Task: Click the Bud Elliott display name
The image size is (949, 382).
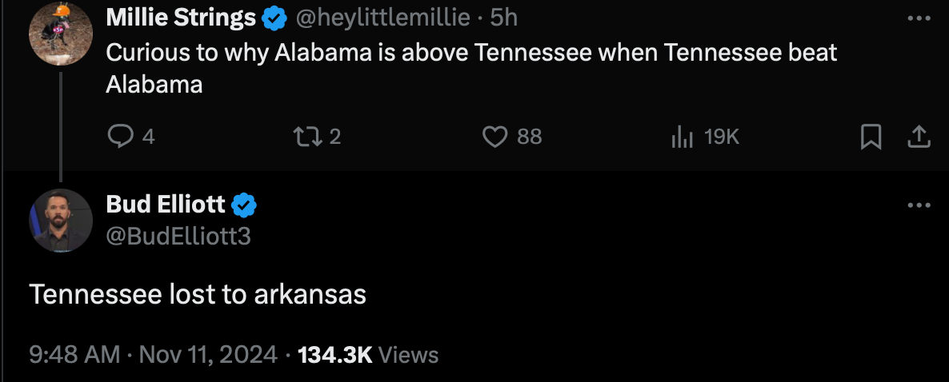Action: click(166, 205)
